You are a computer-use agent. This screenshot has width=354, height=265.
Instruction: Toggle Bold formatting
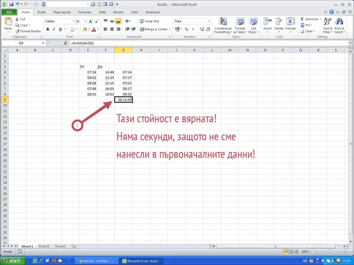point(47,29)
